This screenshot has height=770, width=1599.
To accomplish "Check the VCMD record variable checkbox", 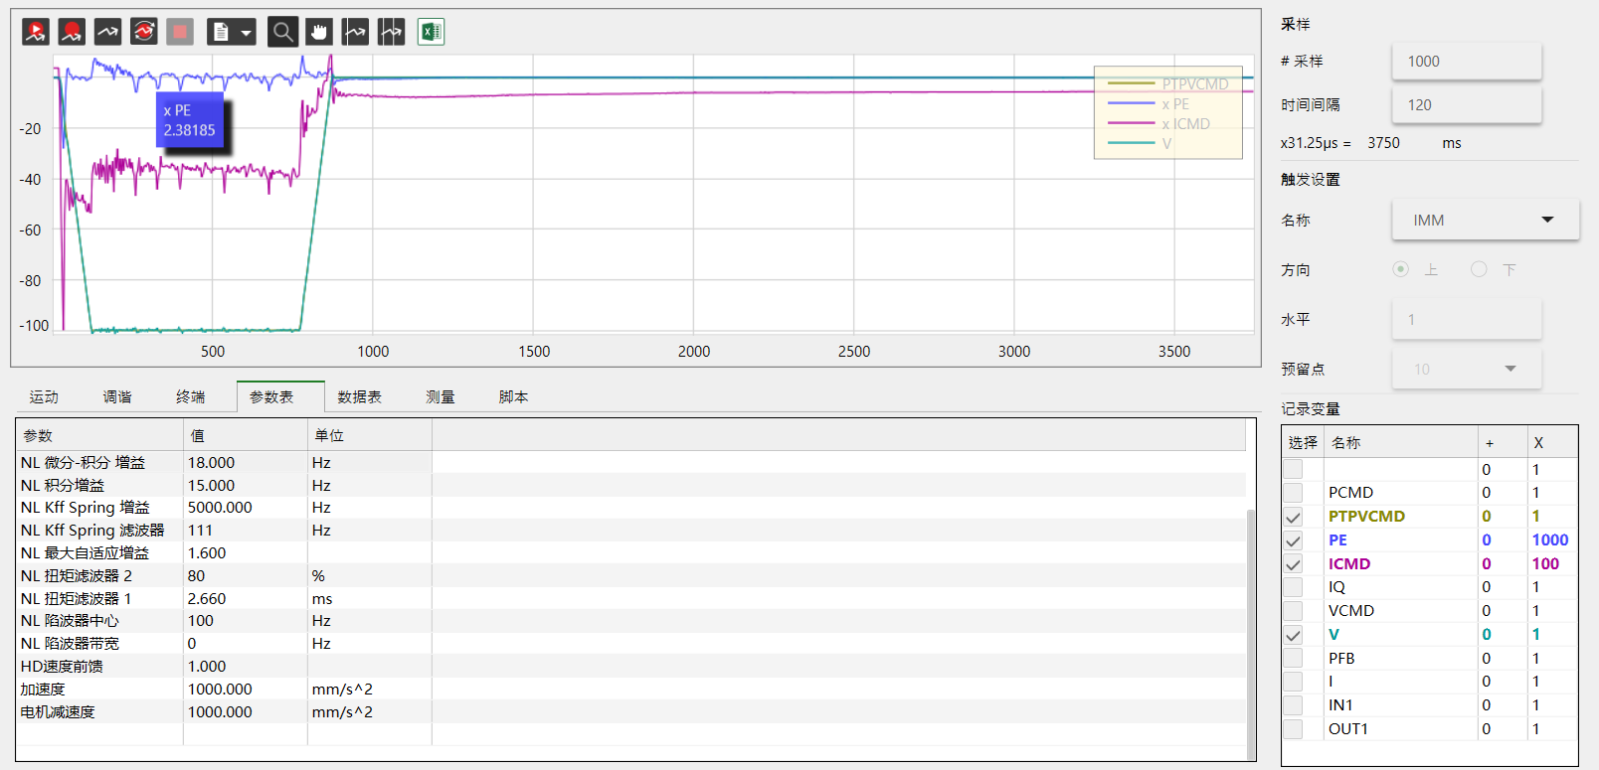I will coord(1293,611).
